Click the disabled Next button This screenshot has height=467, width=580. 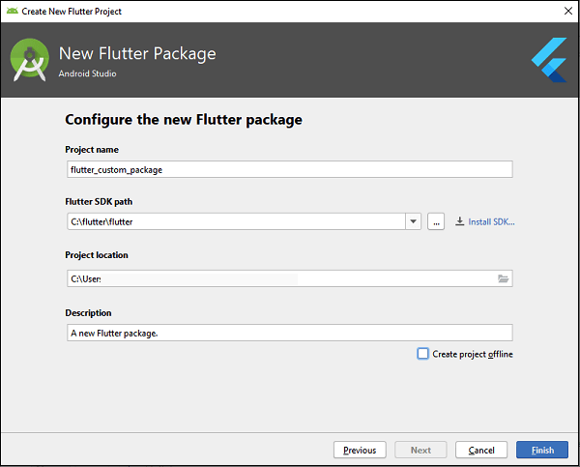click(x=420, y=450)
